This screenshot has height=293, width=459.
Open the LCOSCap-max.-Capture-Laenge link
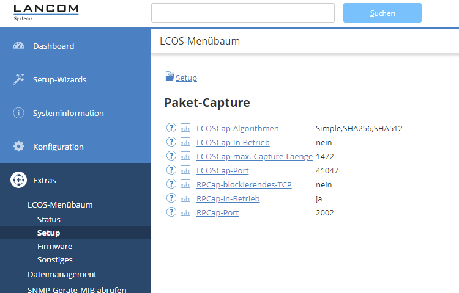(254, 156)
